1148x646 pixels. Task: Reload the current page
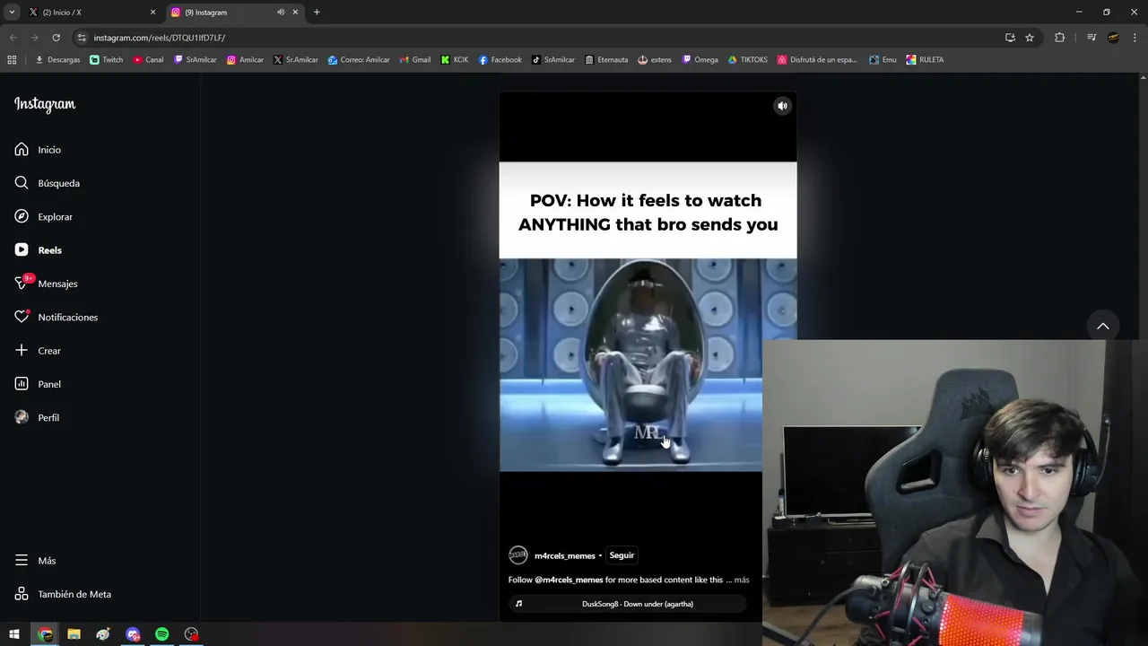[56, 38]
